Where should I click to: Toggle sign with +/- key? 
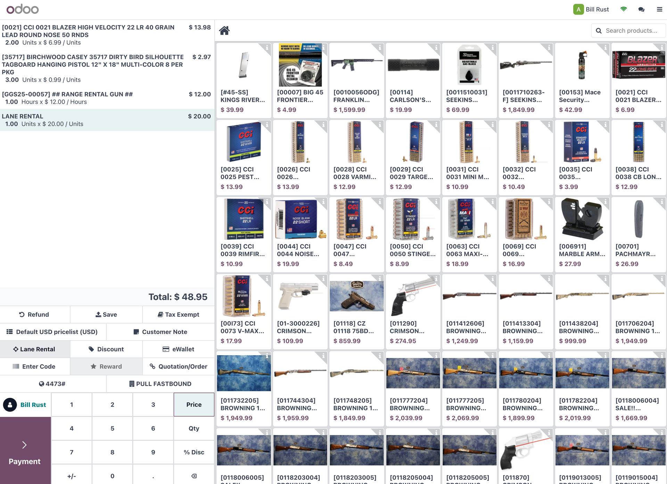pos(72,476)
